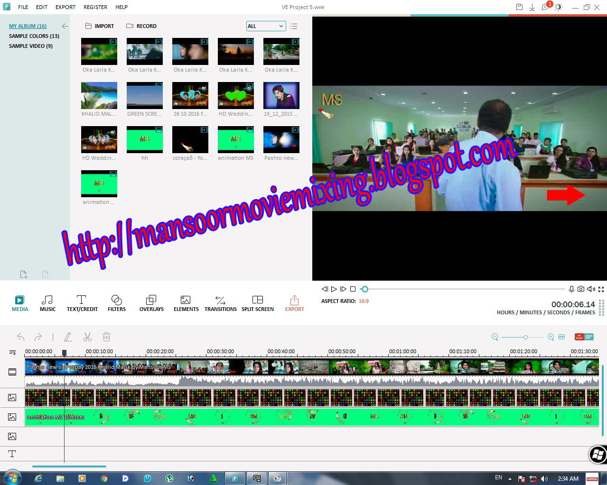The width and height of the screenshot is (607, 485).
Task: Play the preview video
Action: [x=334, y=289]
